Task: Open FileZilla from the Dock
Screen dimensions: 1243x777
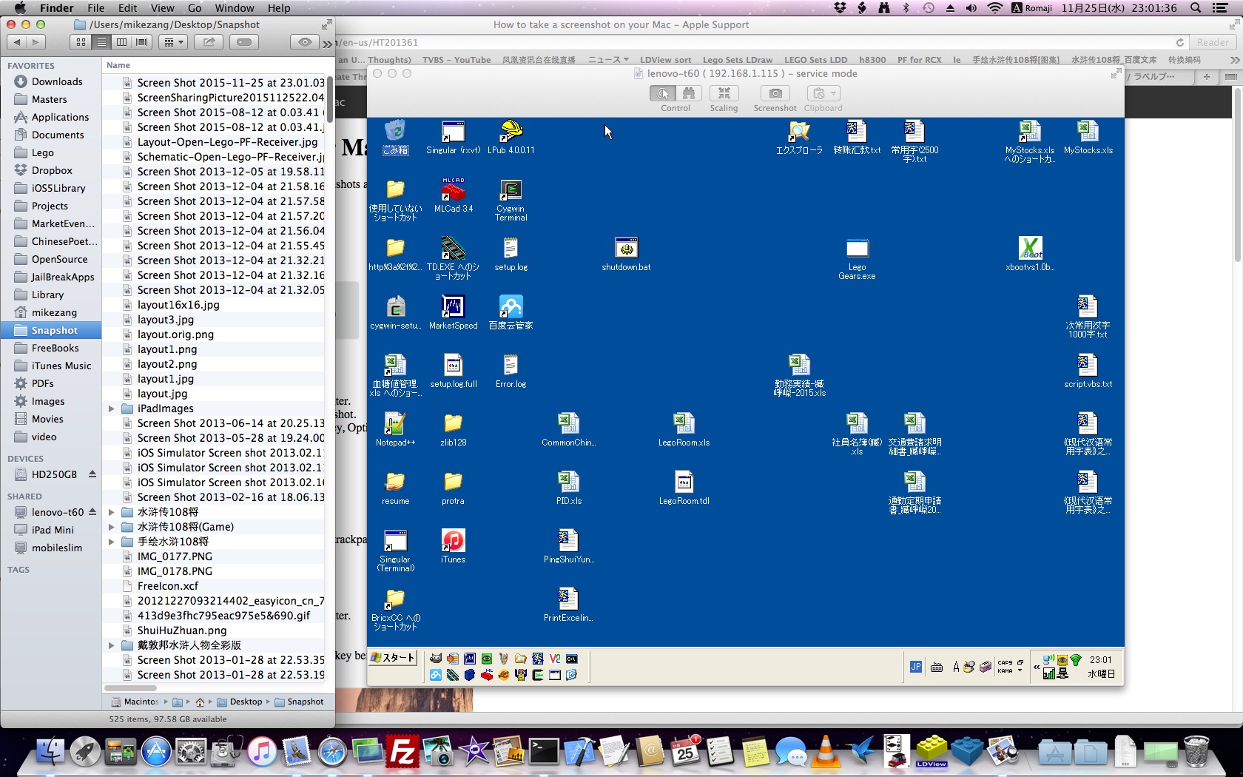Action: click(x=402, y=752)
